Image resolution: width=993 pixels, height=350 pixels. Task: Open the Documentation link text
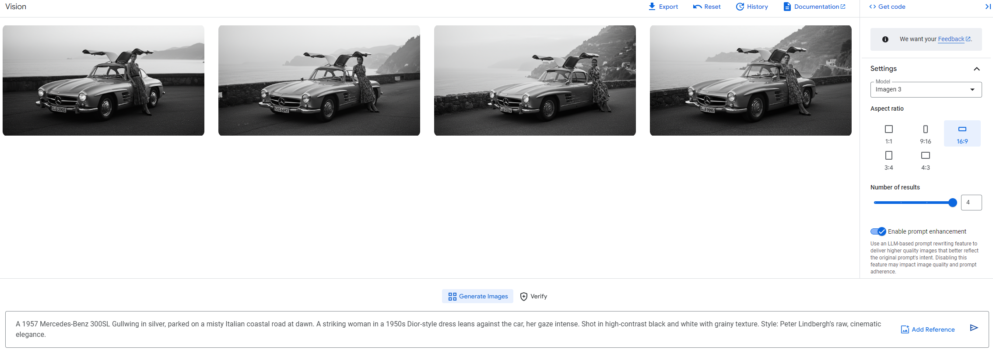[817, 7]
